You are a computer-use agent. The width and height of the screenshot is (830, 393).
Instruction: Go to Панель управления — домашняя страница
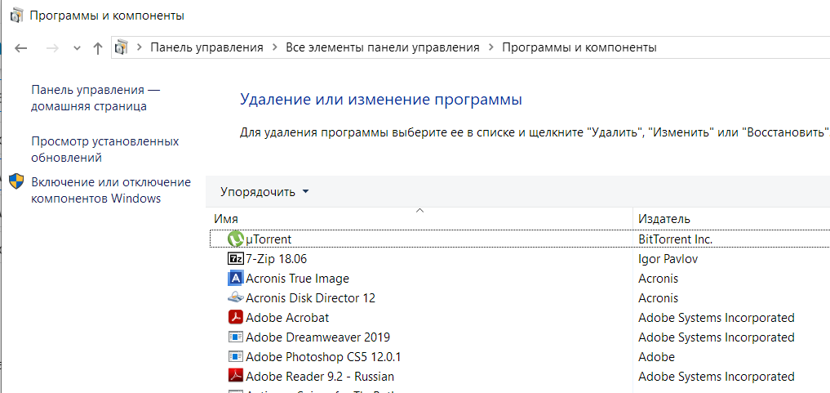click(x=95, y=98)
